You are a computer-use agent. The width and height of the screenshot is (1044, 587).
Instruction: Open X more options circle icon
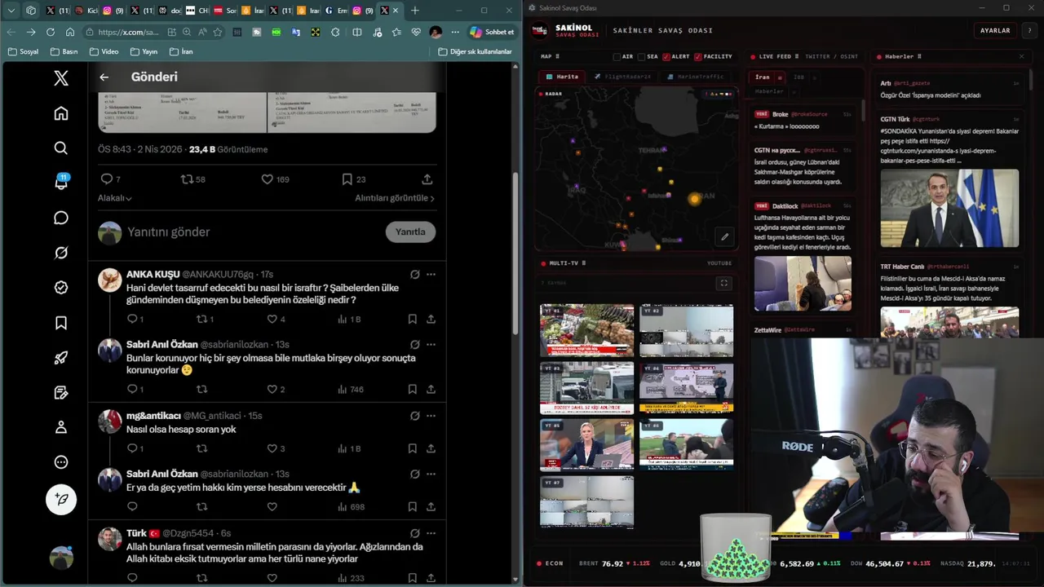click(x=61, y=462)
